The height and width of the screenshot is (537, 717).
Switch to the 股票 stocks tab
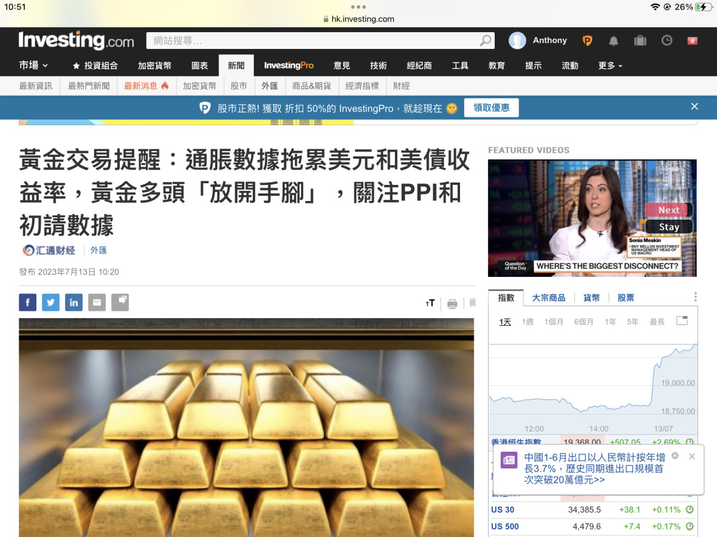pyautogui.click(x=626, y=298)
